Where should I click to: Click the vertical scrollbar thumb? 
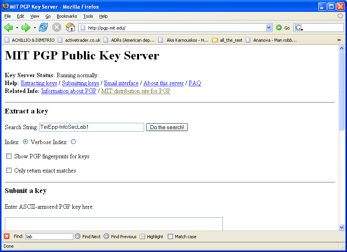pos(342,91)
